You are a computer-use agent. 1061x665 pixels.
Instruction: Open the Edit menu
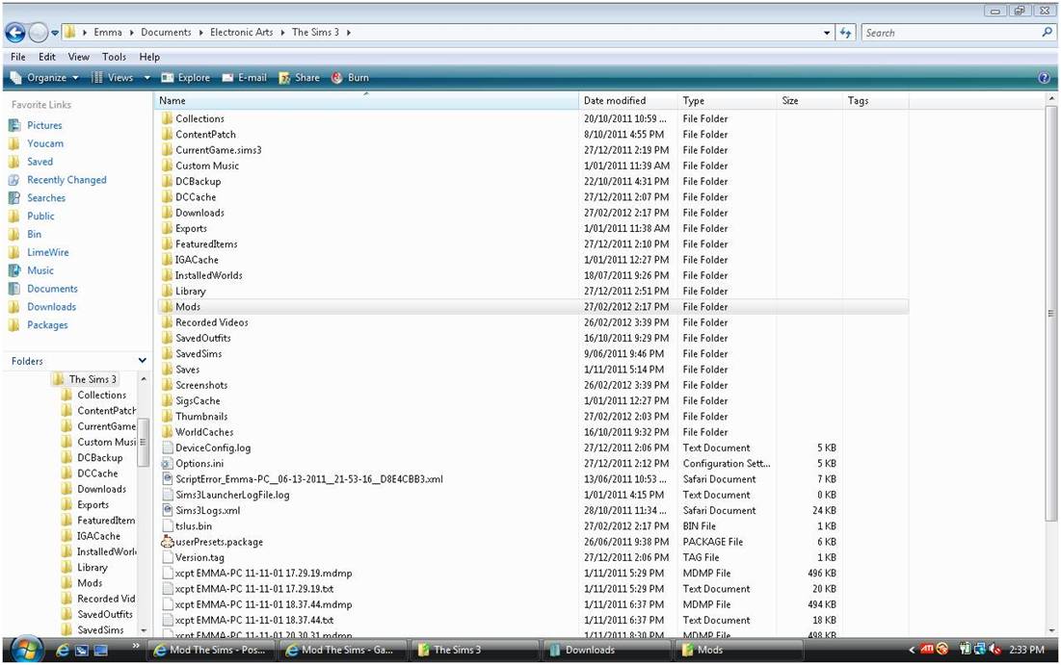[47, 57]
